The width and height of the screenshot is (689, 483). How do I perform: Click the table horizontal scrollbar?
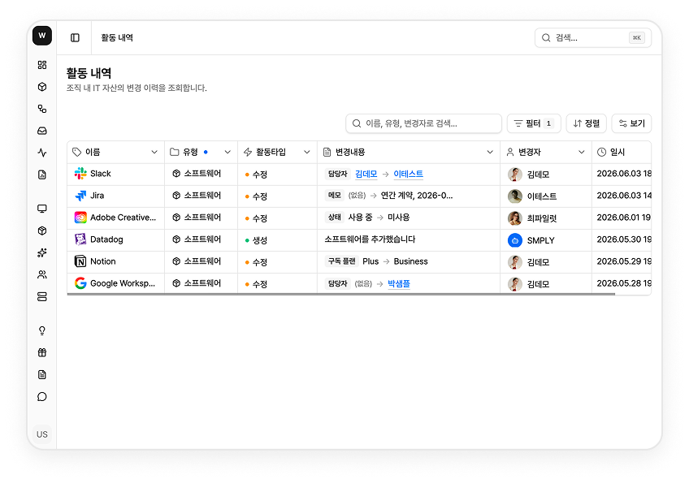click(x=341, y=294)
